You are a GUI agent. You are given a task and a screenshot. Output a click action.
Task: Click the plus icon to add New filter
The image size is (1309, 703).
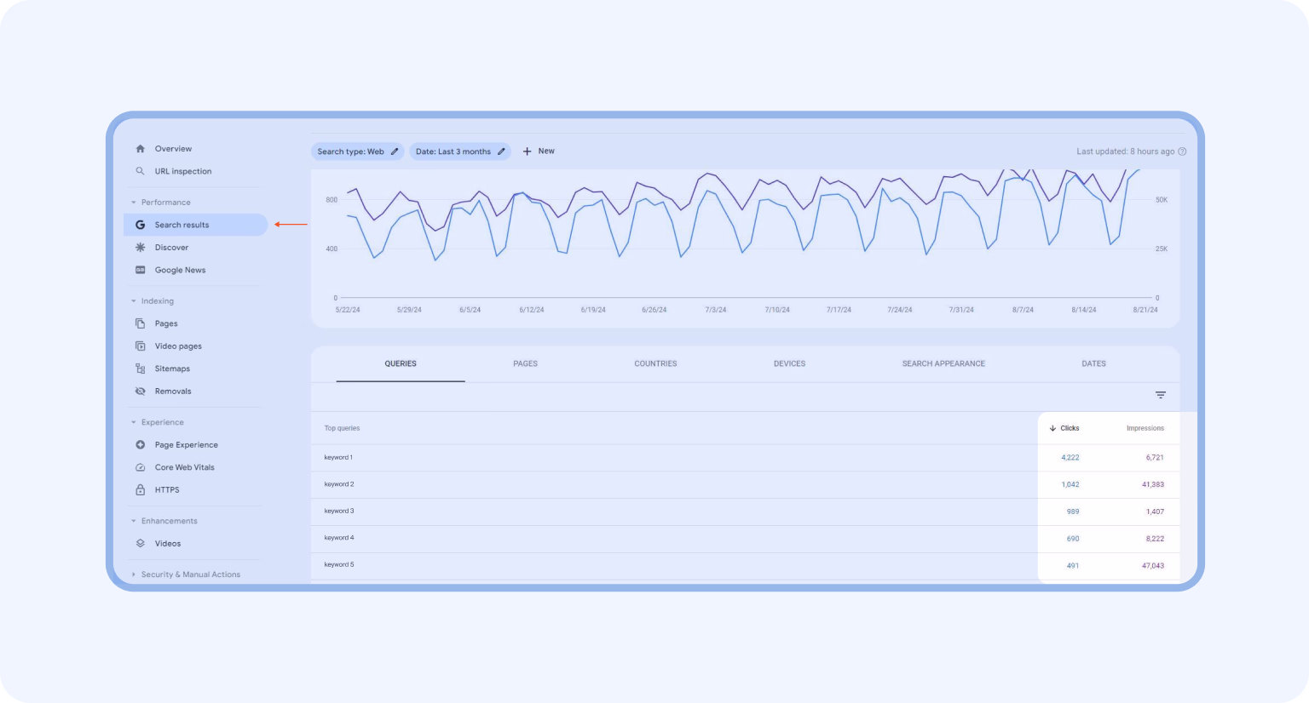[527, 151]
